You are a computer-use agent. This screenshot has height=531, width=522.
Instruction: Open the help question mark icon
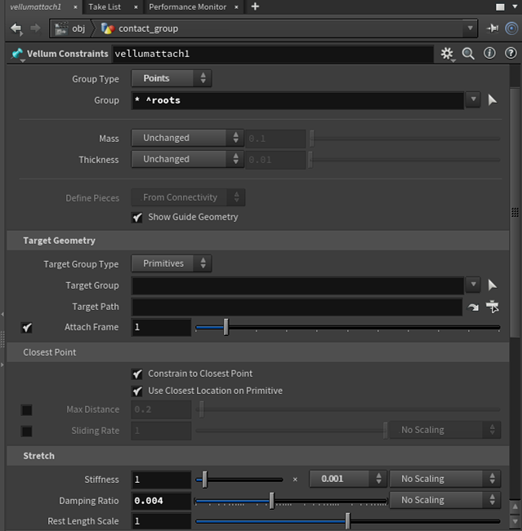pos(509,54)
